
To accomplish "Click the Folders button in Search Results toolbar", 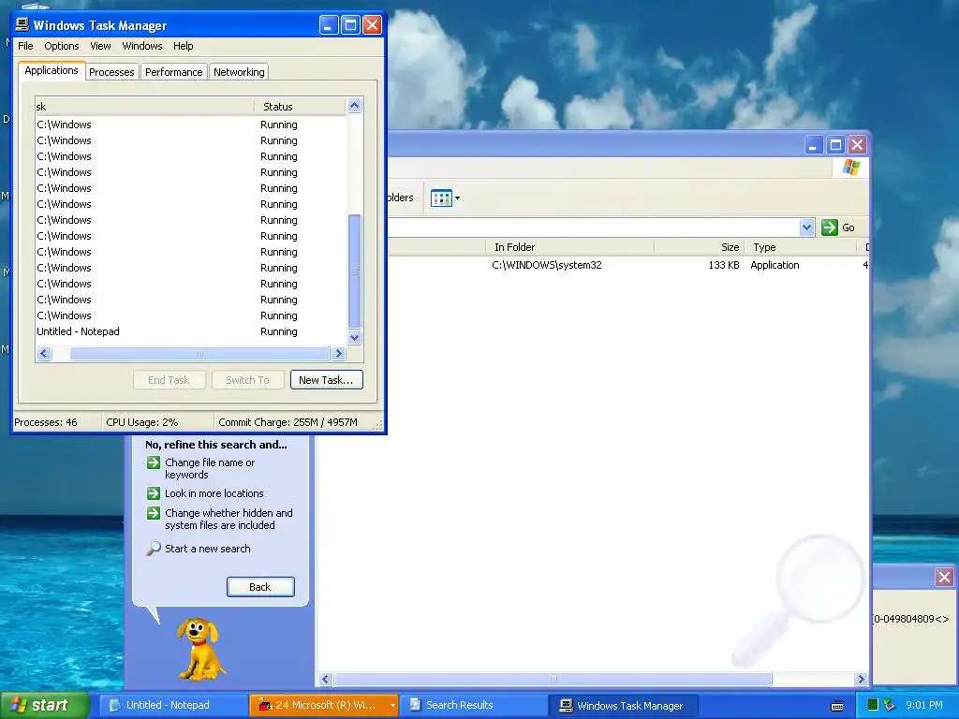I will point(401,198).
